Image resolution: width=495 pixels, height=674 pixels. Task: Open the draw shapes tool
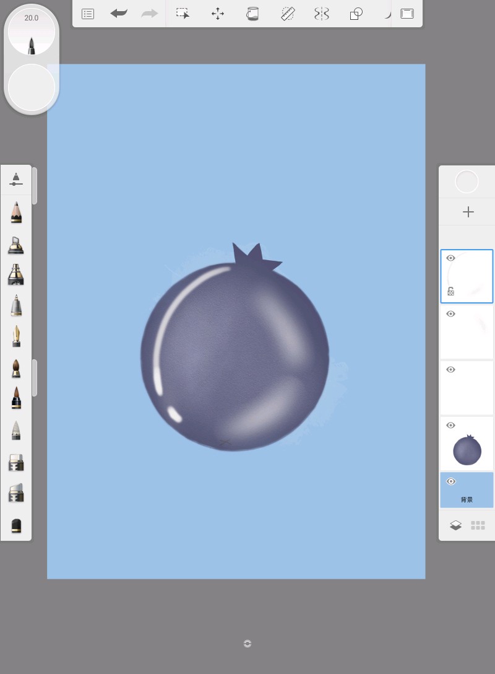[x=356, y=14]
